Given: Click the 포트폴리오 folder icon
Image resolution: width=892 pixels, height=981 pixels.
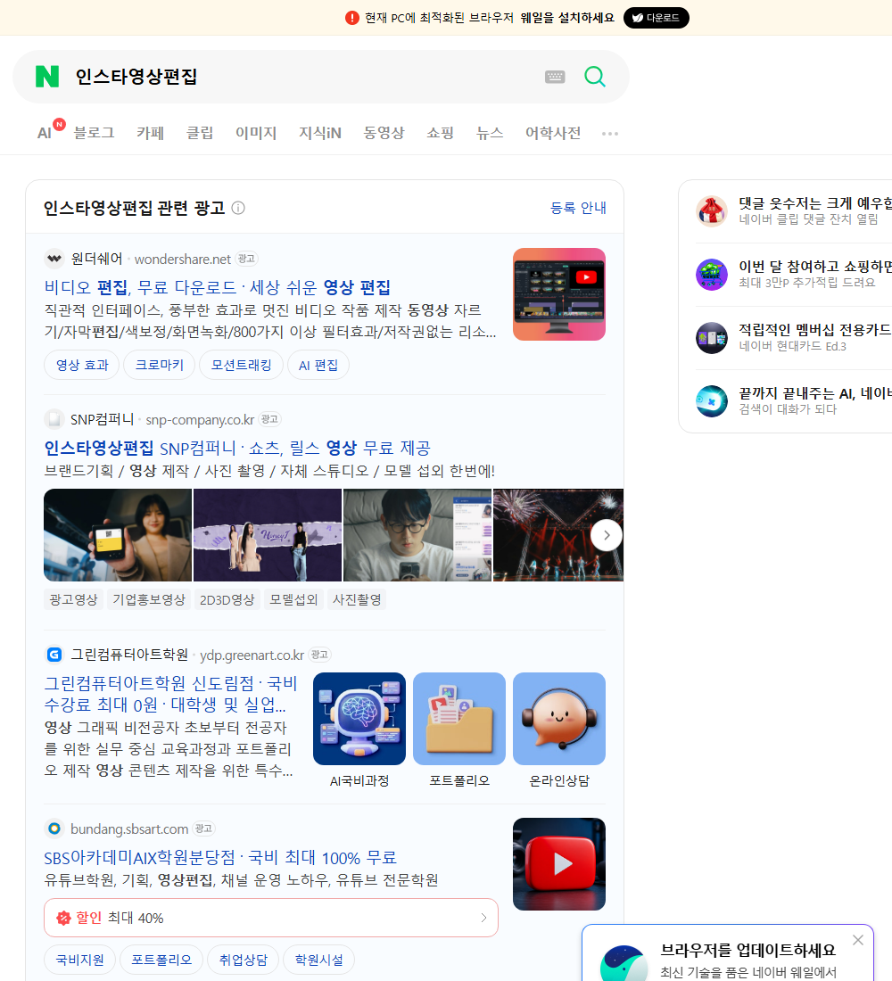Looking at the screenshot, I should [458, 719].
